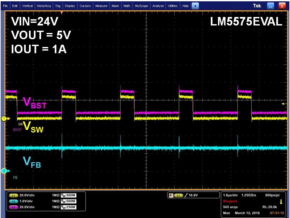Minimize the Tek oscilloscope window

tap(270, 6)
